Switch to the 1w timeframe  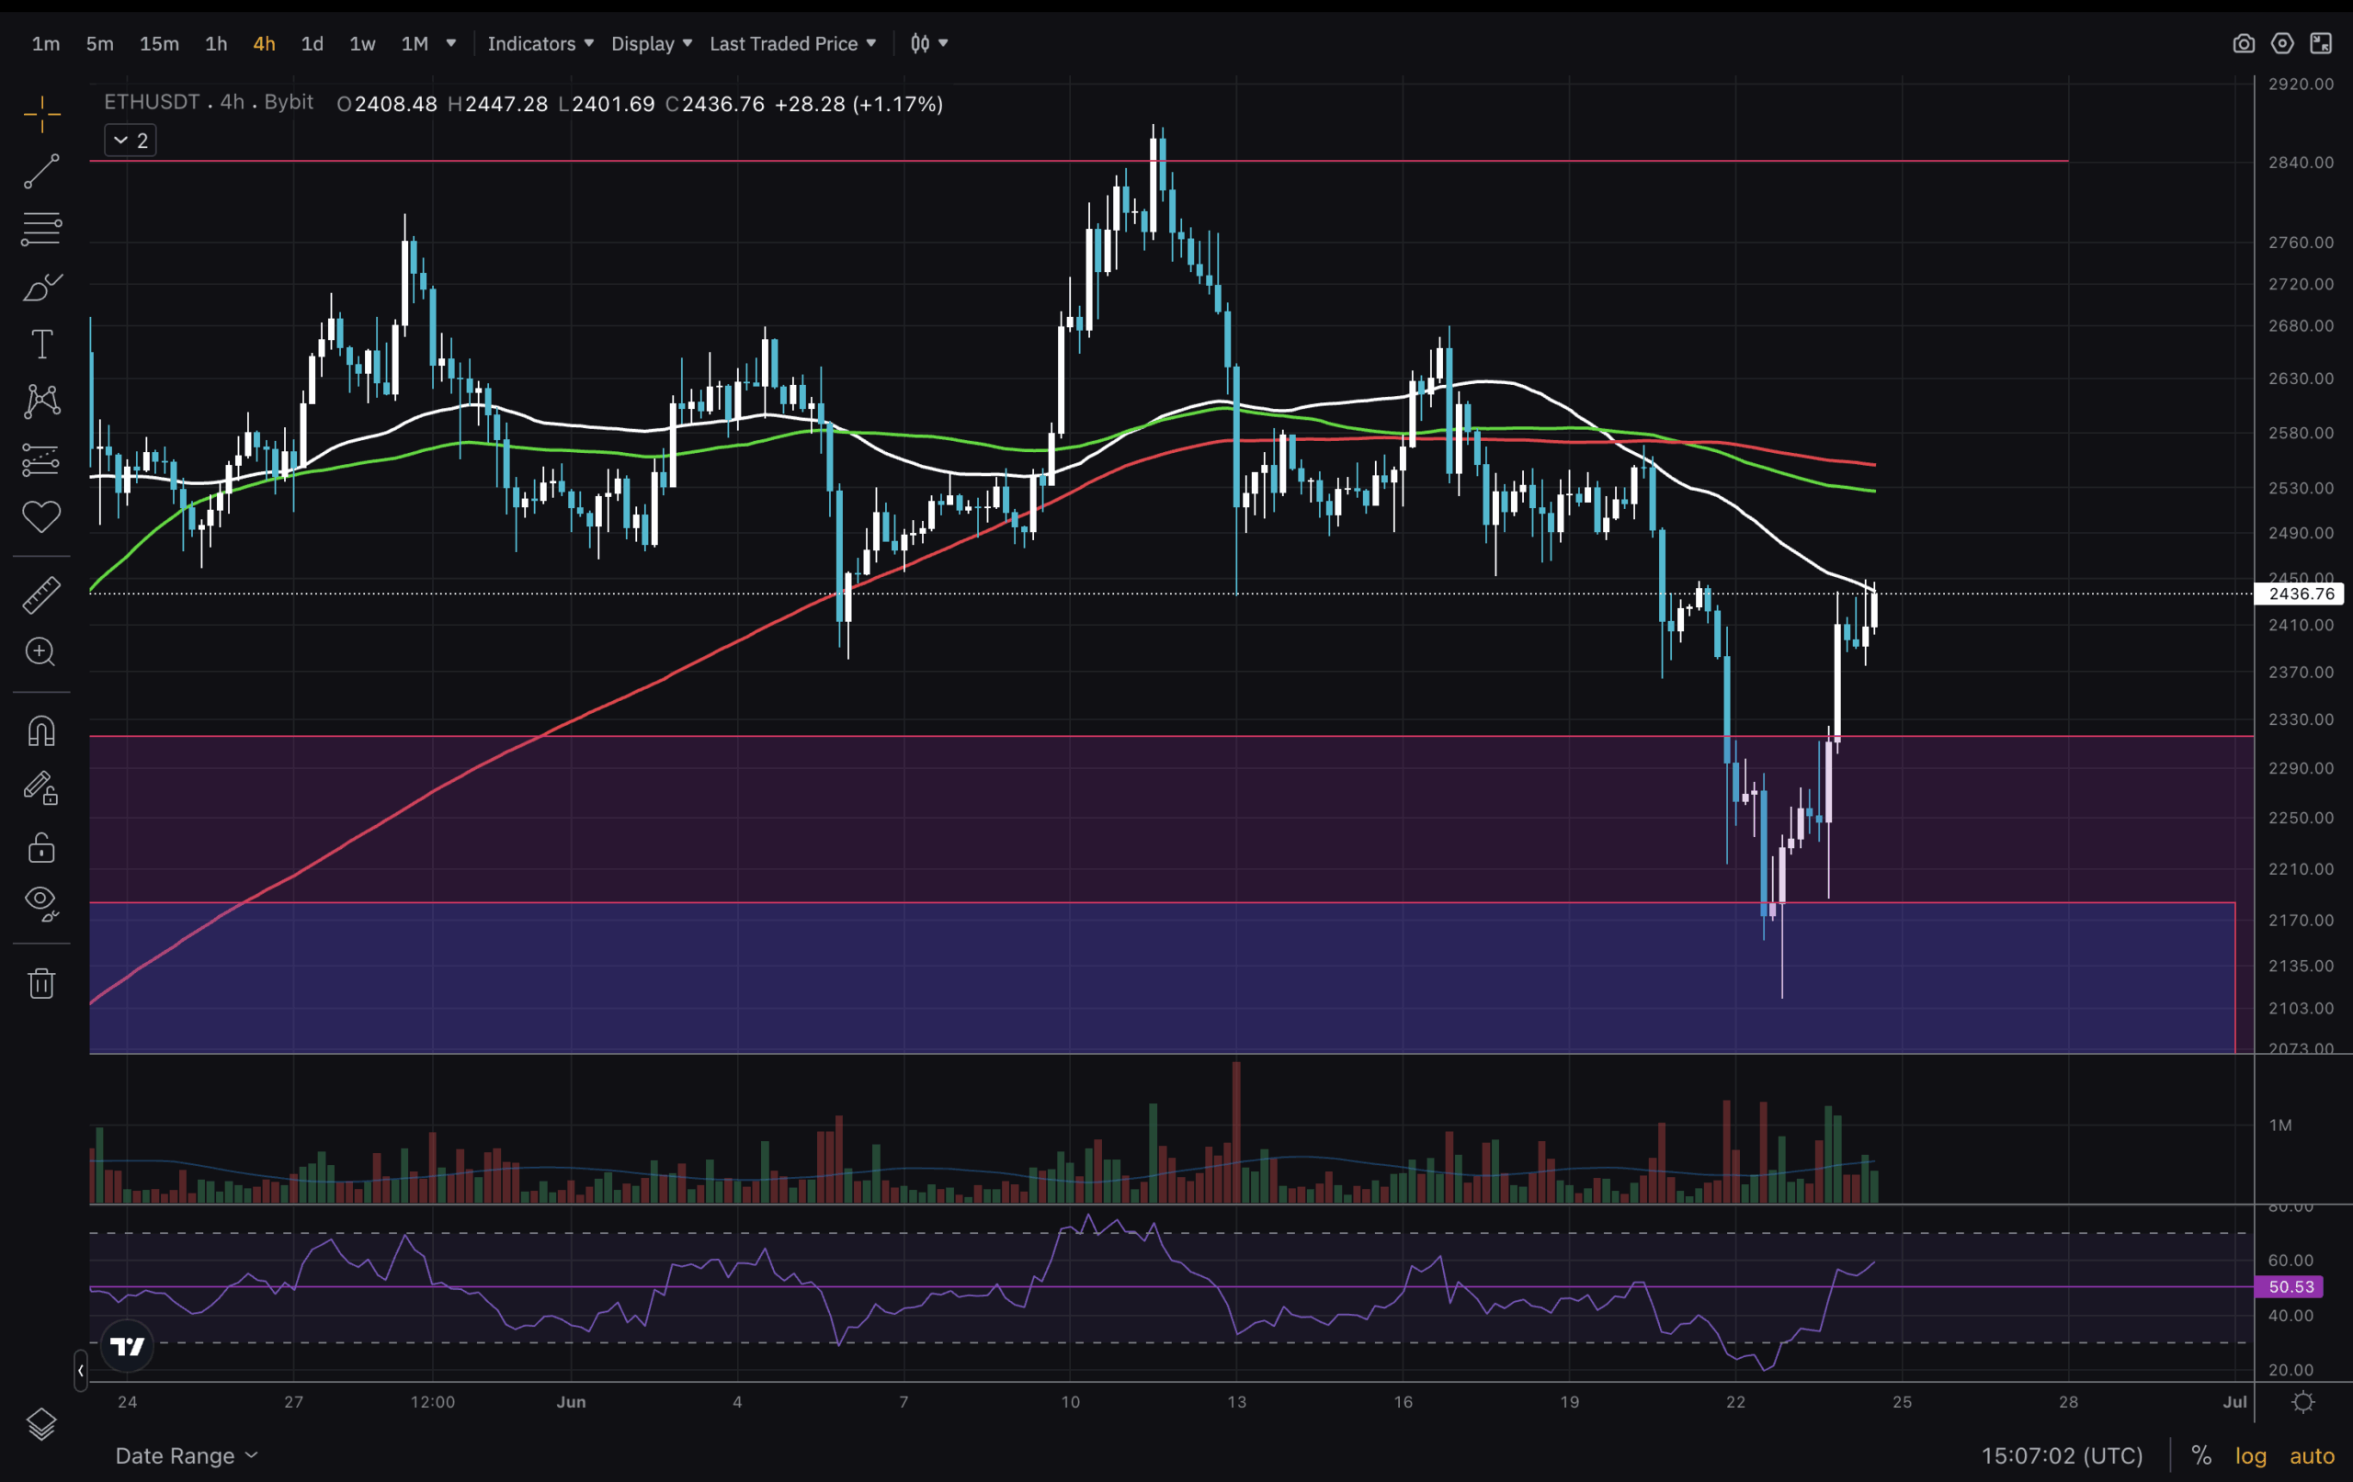(x=362, y=43)
